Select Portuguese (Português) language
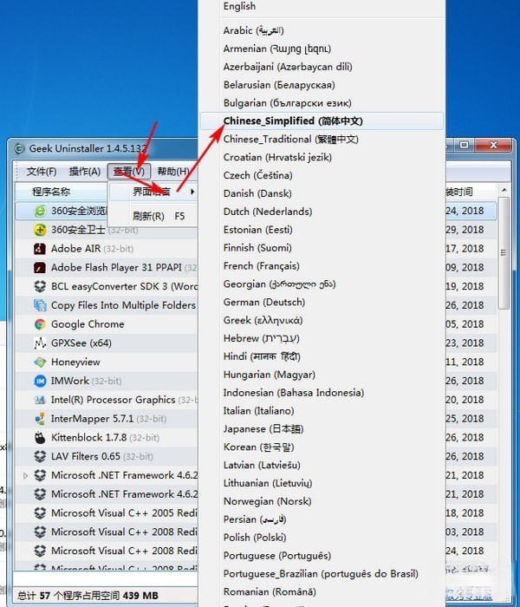520x607 pixels. tap(322, 556)
